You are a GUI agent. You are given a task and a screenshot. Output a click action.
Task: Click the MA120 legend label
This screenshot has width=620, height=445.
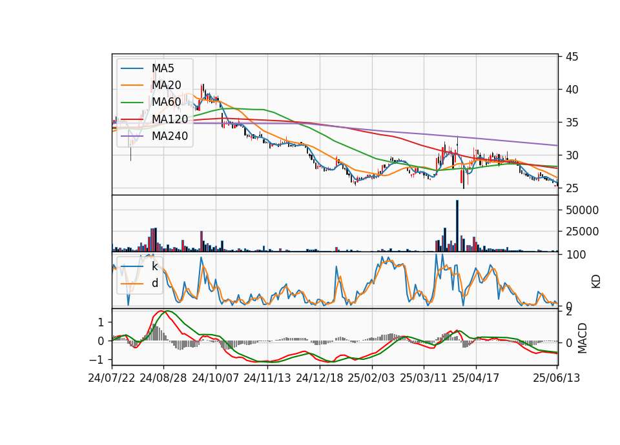point(170,119)
